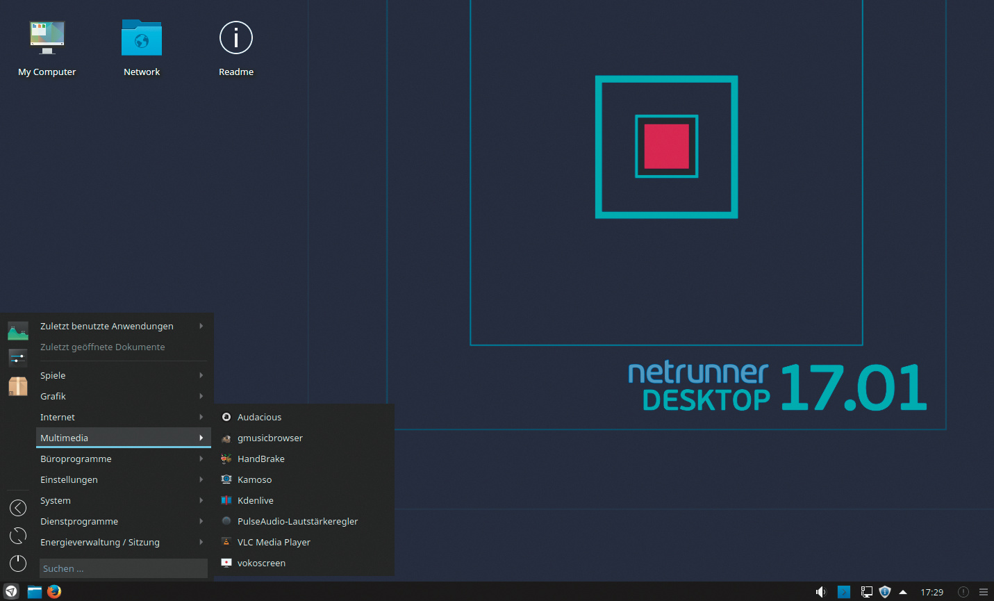Click the Suchen search field

[x=123, y=568]
